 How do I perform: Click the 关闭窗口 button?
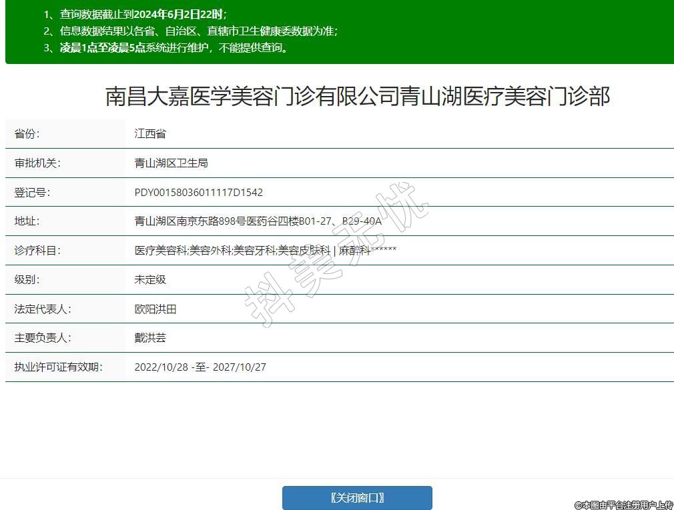[x=357, y=498]
